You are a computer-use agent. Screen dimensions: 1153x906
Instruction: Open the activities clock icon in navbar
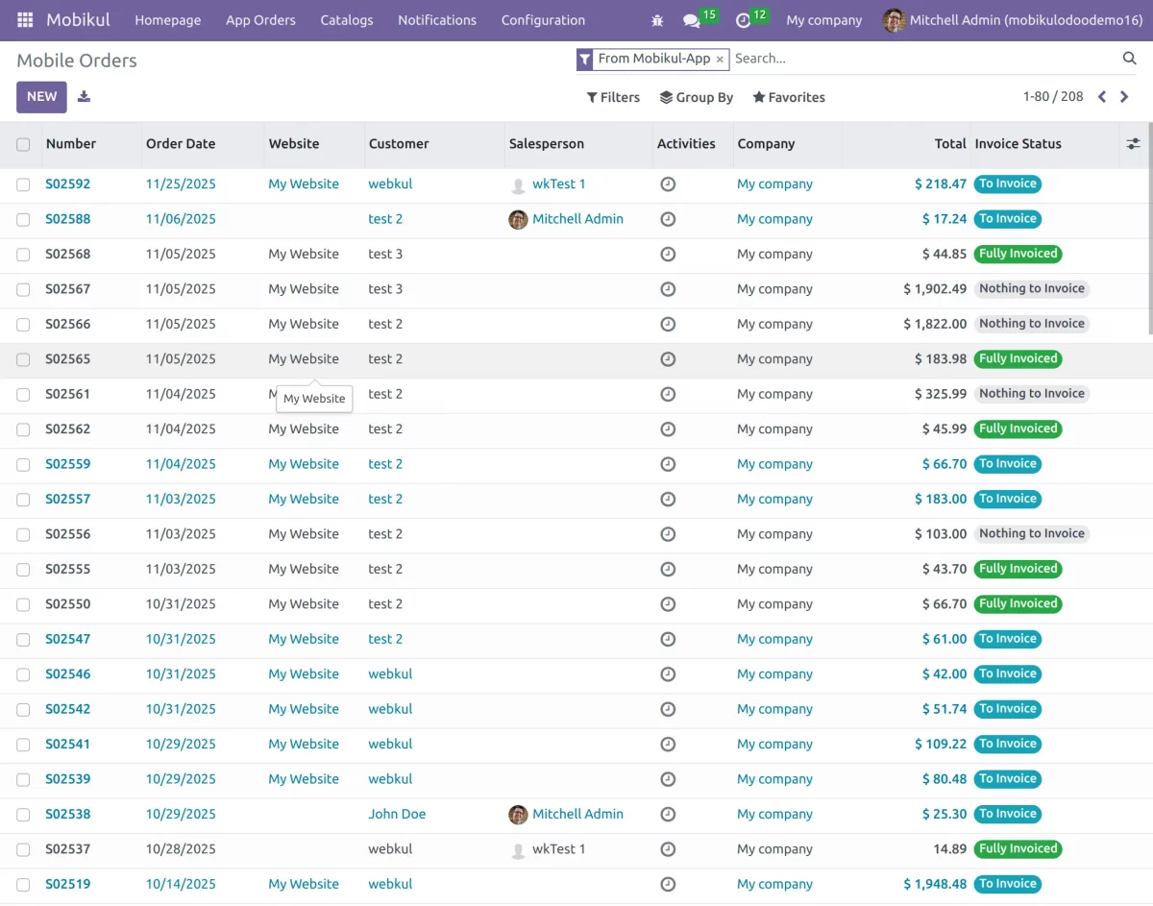click(743, 20)
